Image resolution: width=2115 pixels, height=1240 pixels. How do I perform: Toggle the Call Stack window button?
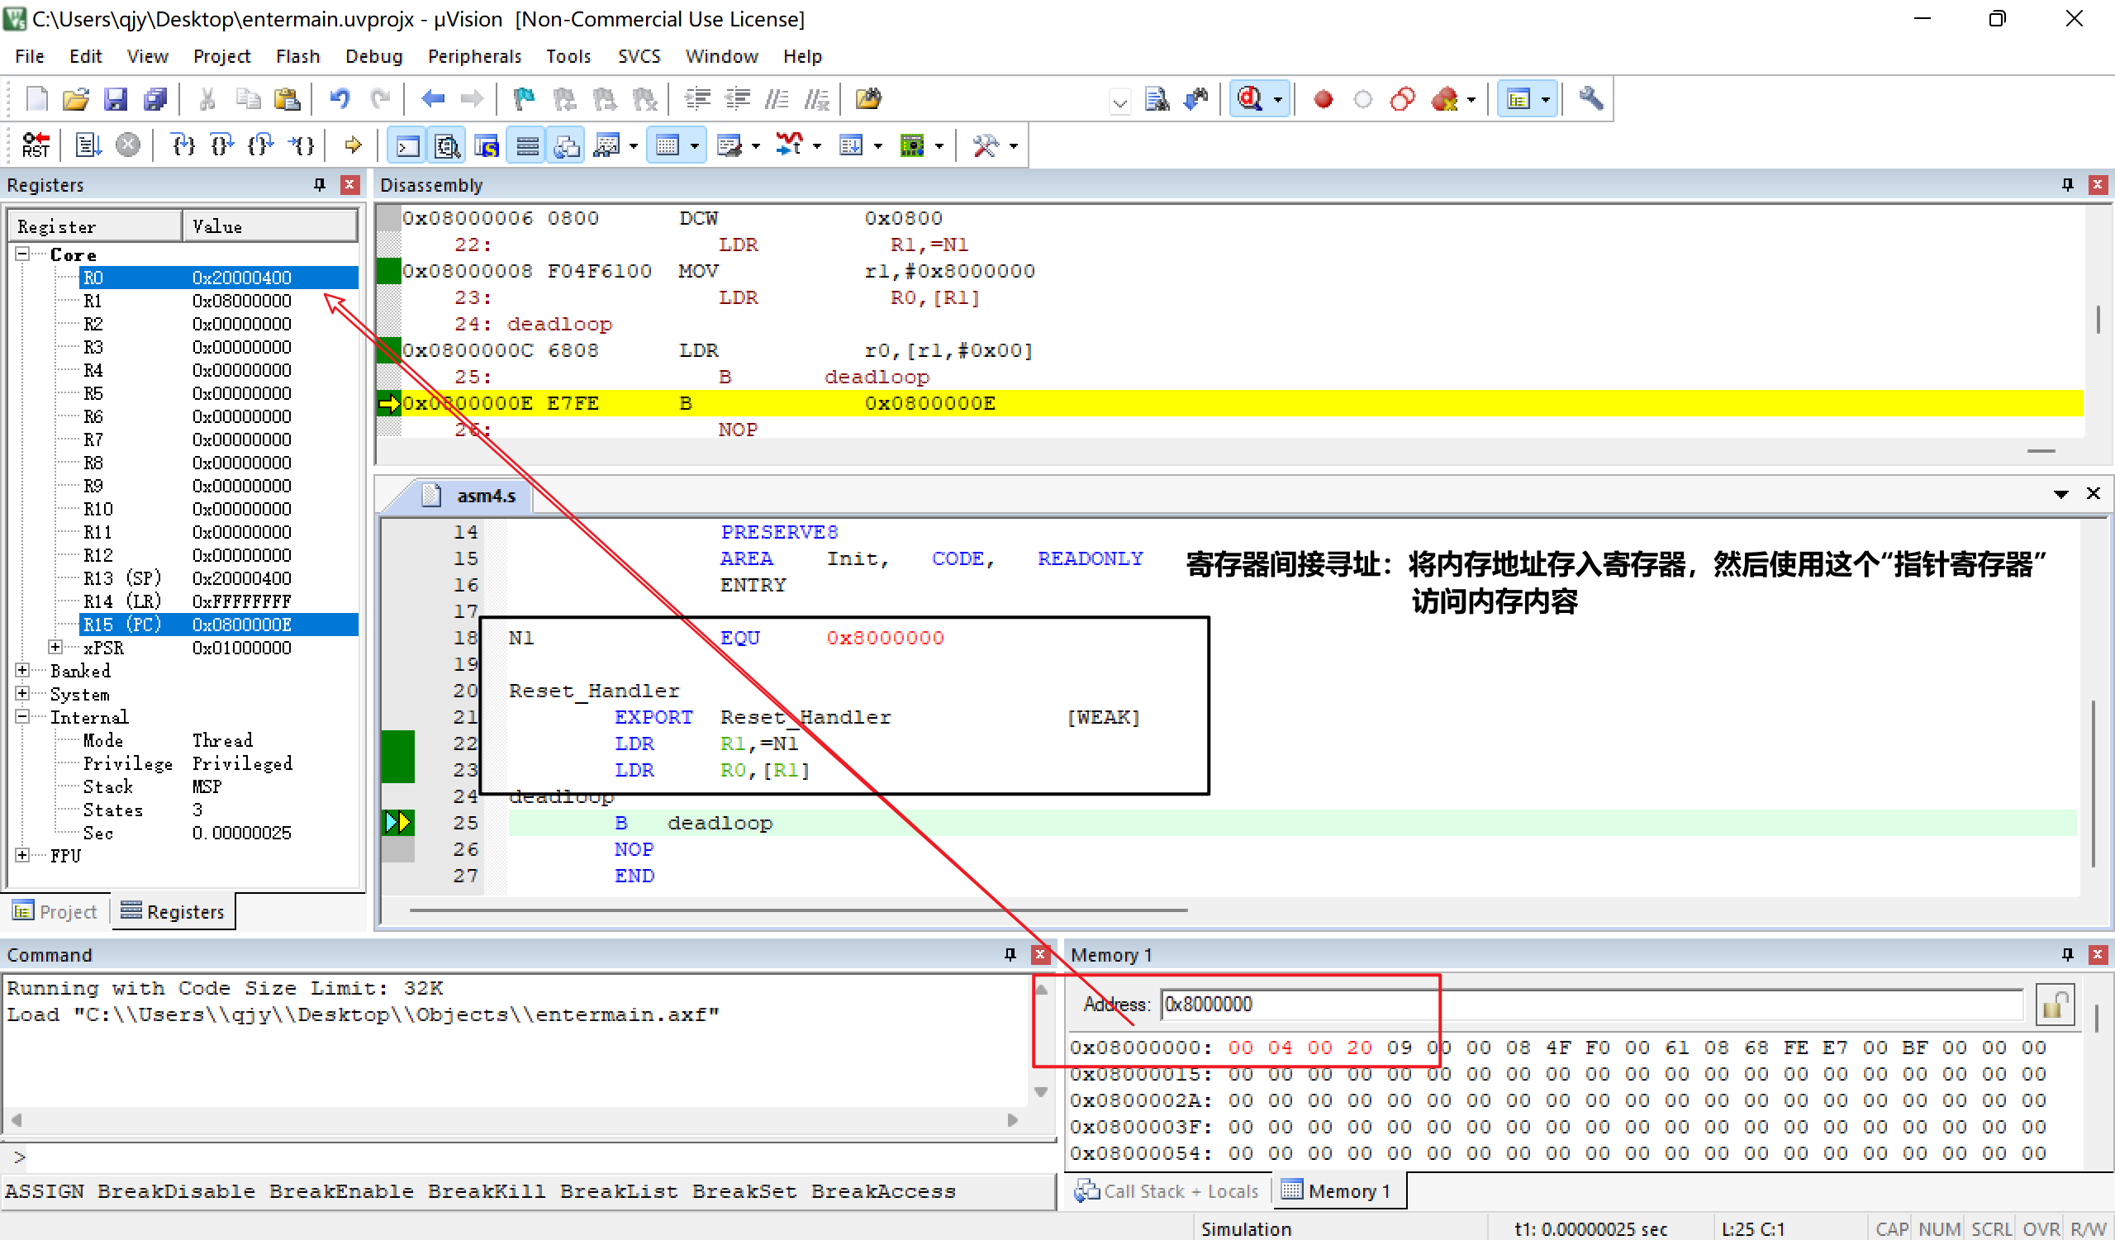click(568, 146)
